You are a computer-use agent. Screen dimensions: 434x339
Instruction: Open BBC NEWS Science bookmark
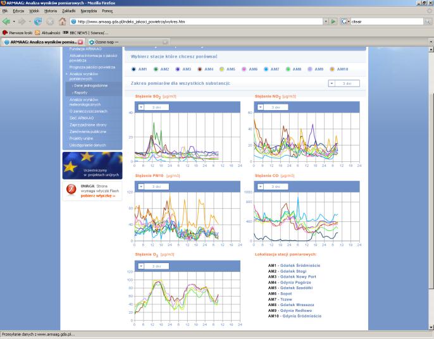[85, 33]
